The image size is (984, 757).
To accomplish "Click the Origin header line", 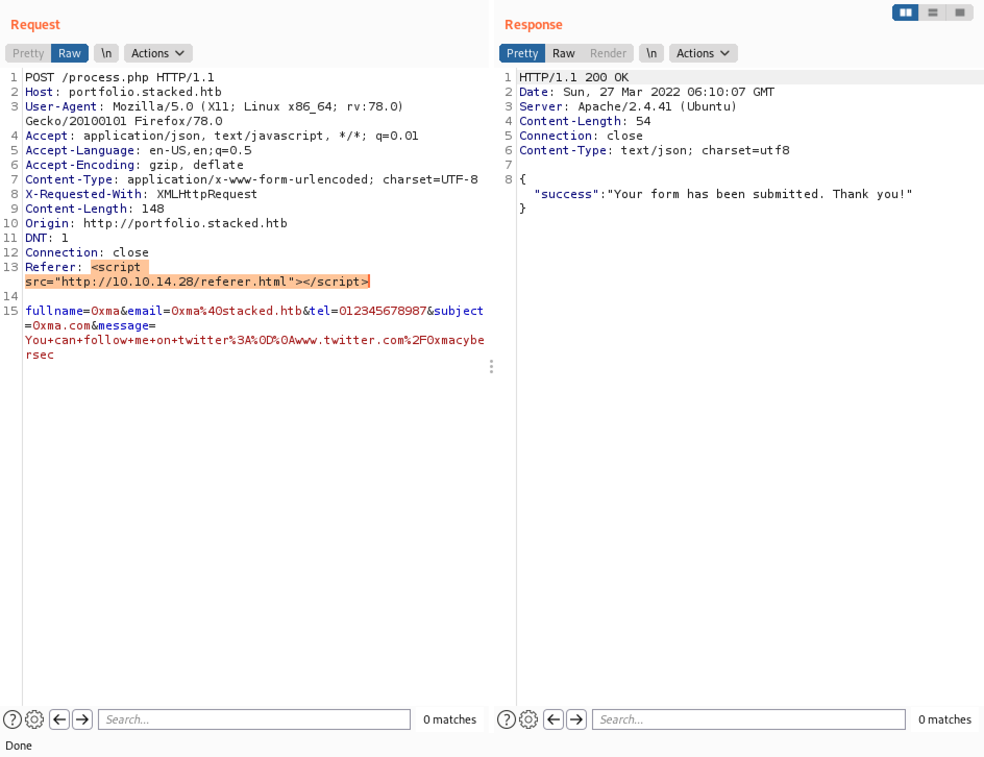I will click(156, 223).
